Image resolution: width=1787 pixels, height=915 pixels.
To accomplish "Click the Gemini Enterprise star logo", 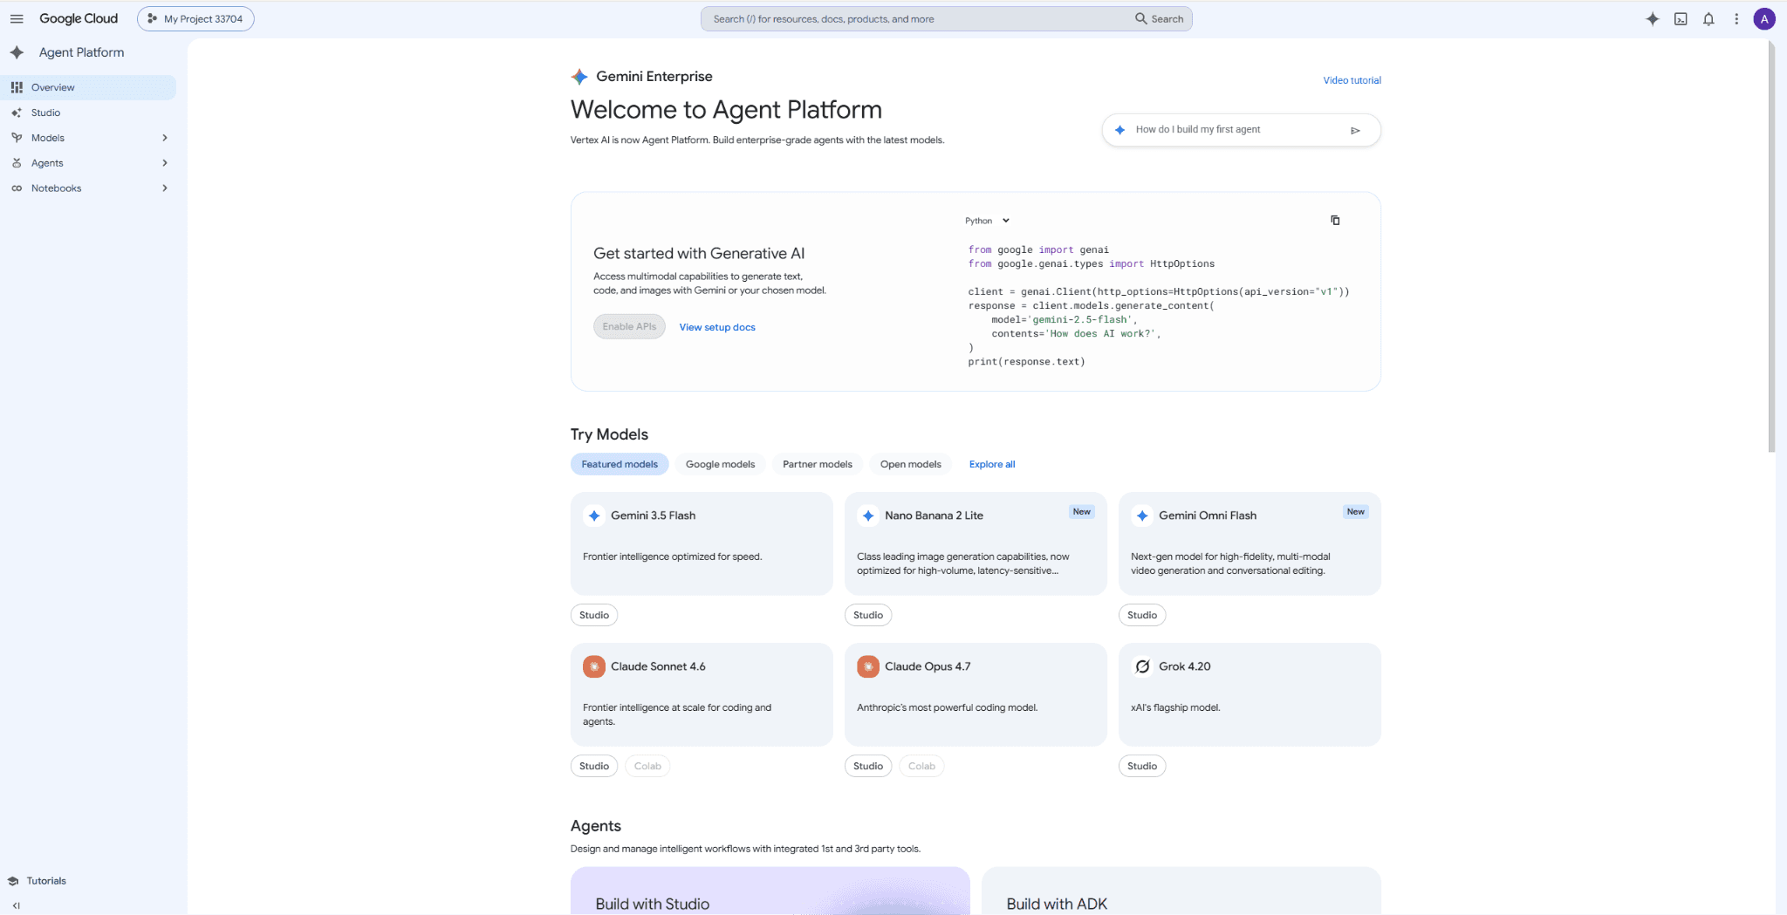I will click(579, 77).
